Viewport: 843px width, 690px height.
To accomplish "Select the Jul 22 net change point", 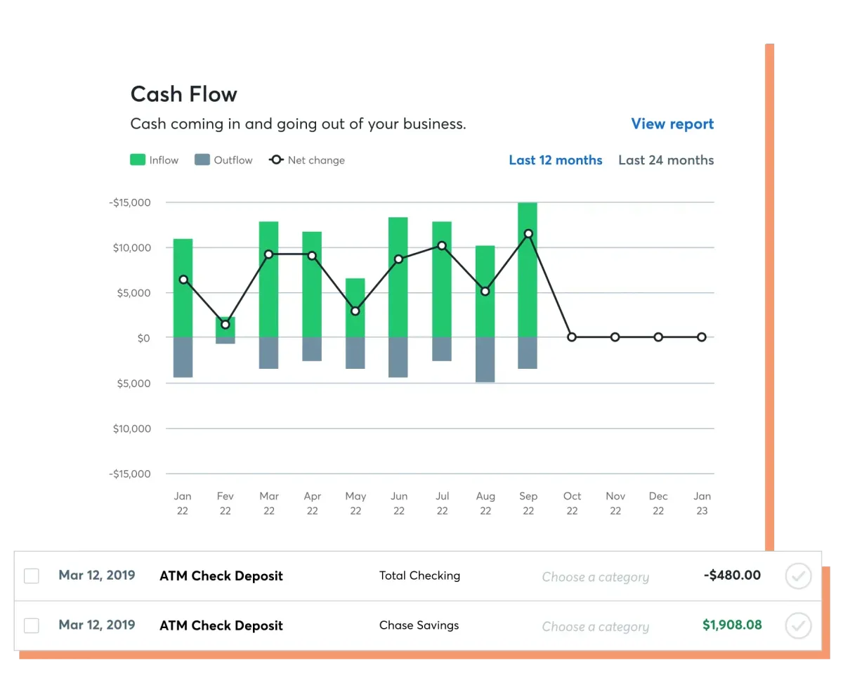I will click(442, 246).
